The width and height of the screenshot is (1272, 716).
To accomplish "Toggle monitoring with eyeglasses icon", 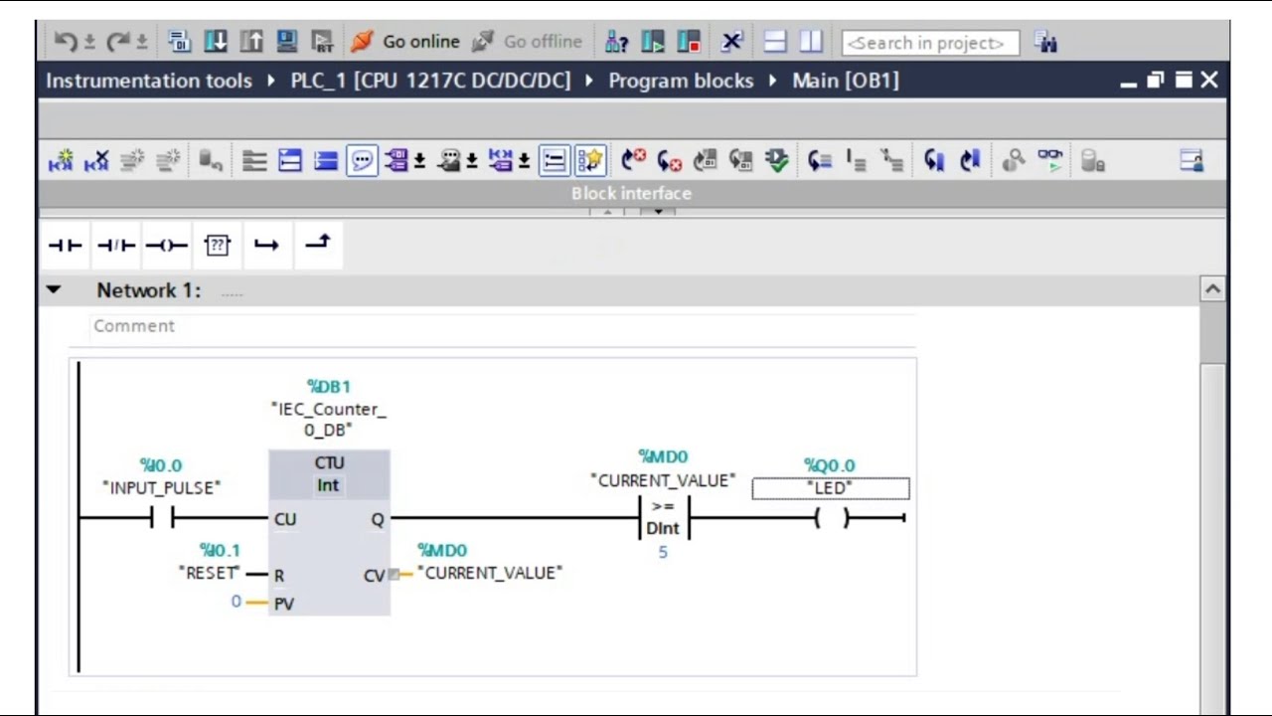I will click(1049, 161).
